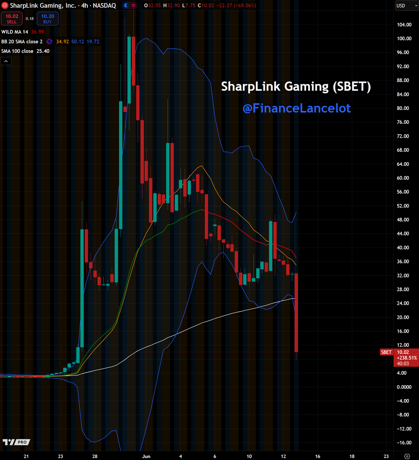This screenshot has width=419, height=460.
Task: Click the 10.02 SELL button
Action: coord(12,18)
